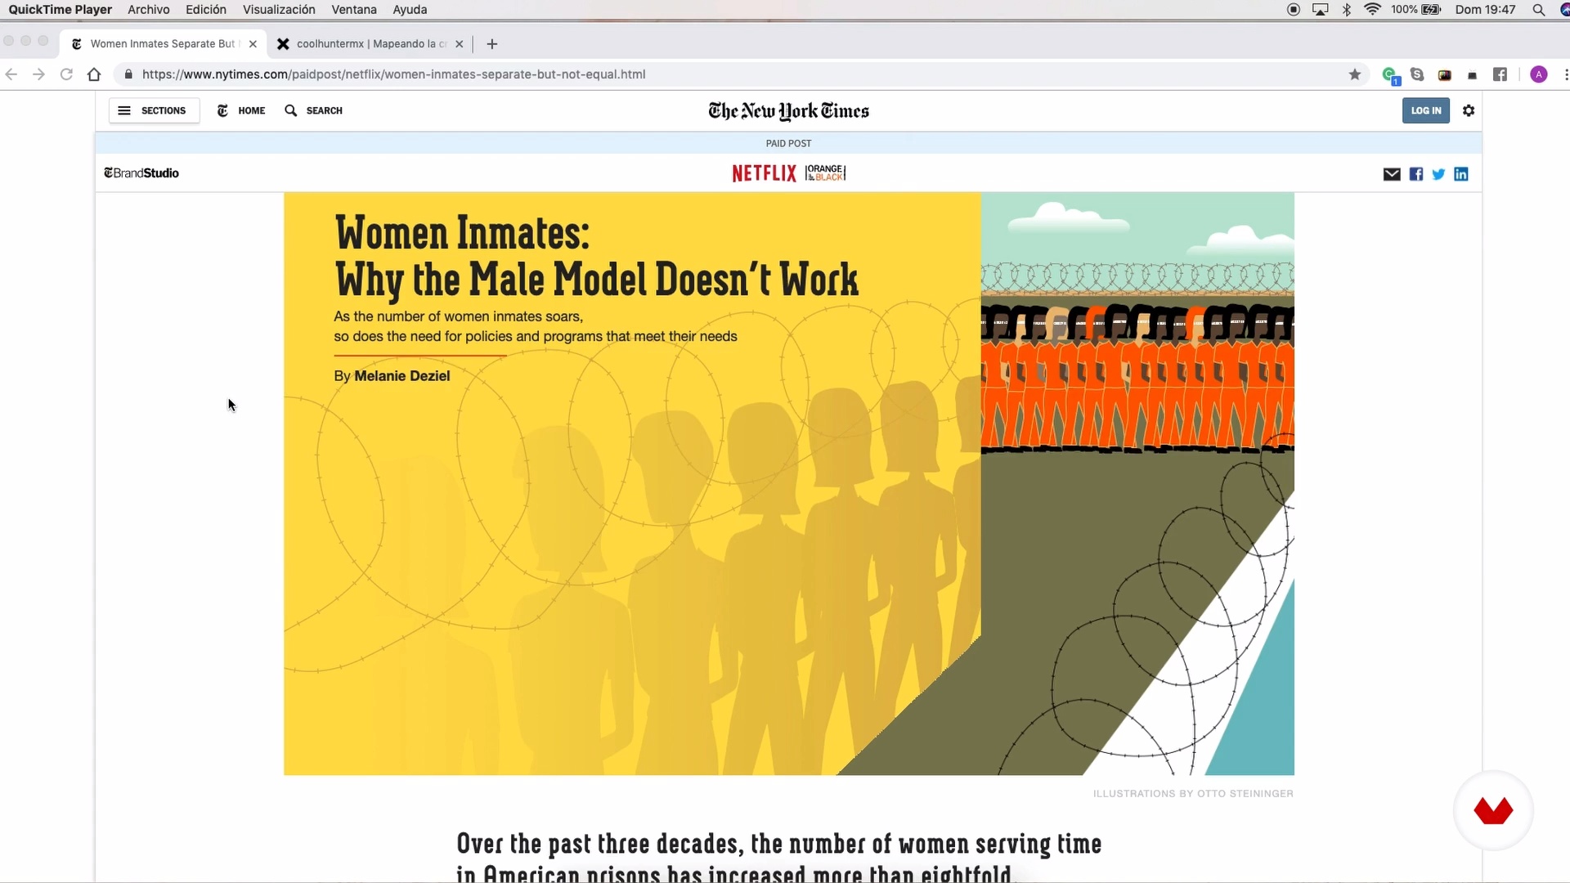Image resolution: width=1570 pixels, height=883 pixels.
Task: Click the AirPlay display icon
Action: [x=1320, y=10]
